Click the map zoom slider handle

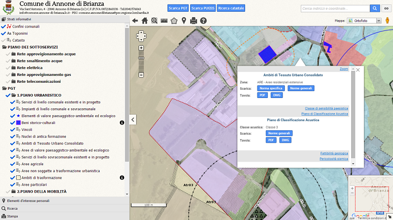(141, 58)
